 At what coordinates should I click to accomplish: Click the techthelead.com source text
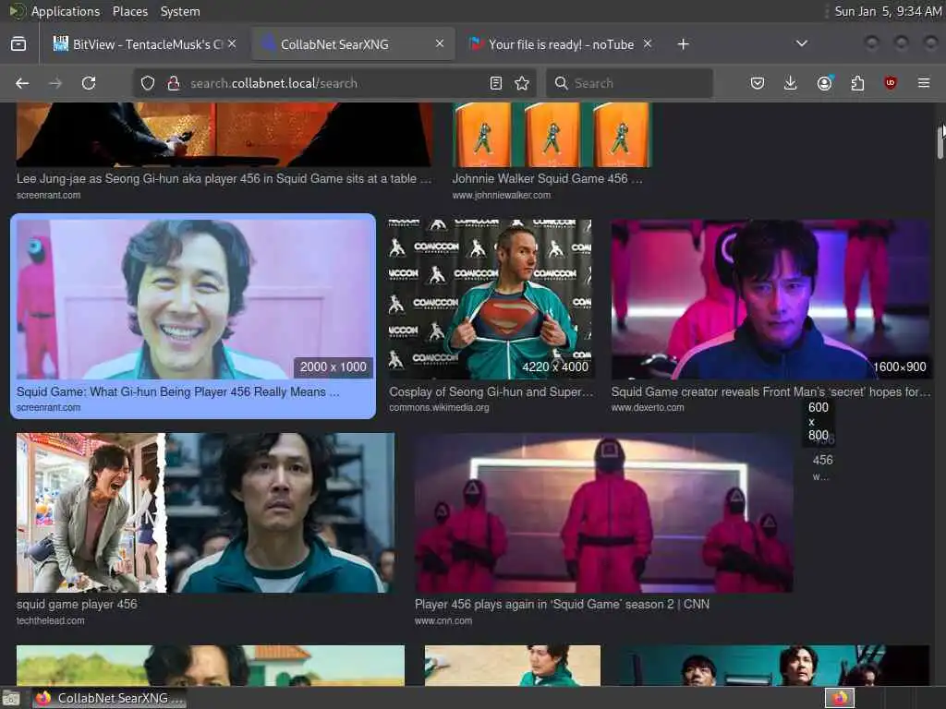point(50,620)
